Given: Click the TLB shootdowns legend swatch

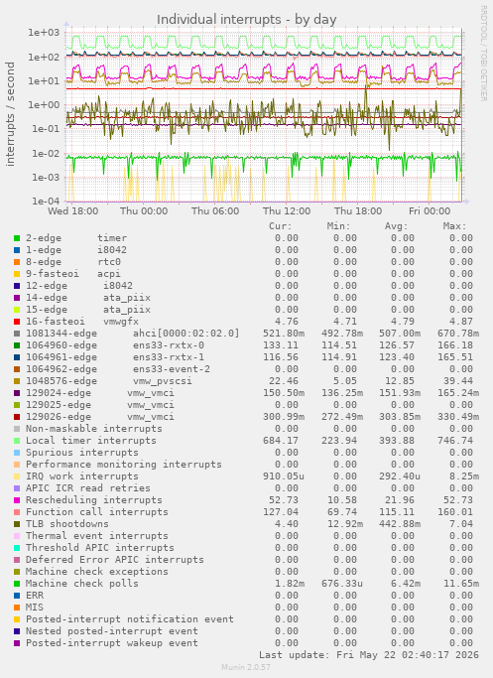Looking at the screenshot, I should (x=17, y=524).
